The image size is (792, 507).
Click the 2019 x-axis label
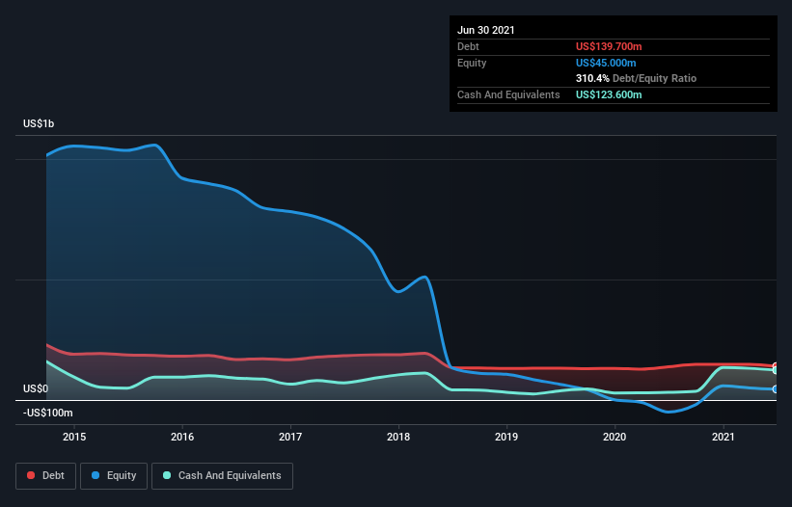coord(506,437)
